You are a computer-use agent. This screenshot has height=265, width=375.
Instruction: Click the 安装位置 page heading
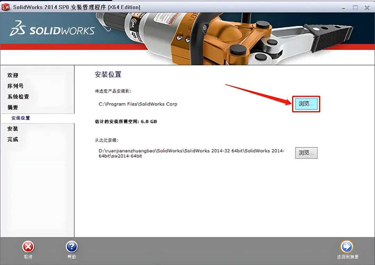[108, 75]
